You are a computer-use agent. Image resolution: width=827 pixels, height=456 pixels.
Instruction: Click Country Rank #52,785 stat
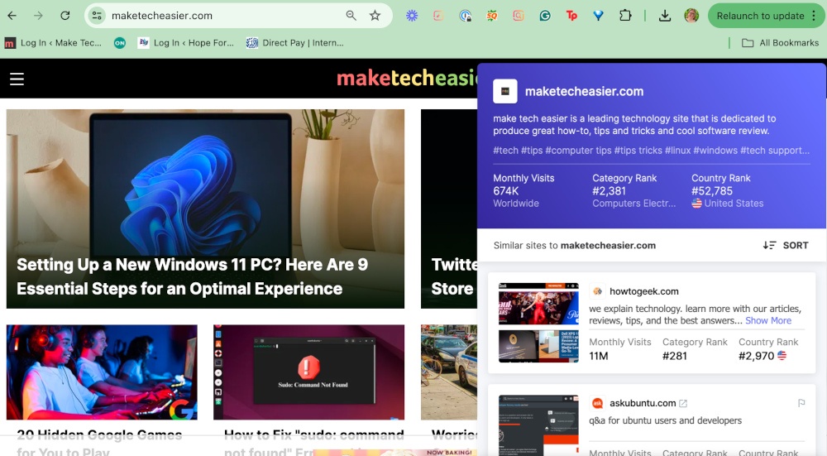[727, 190]
